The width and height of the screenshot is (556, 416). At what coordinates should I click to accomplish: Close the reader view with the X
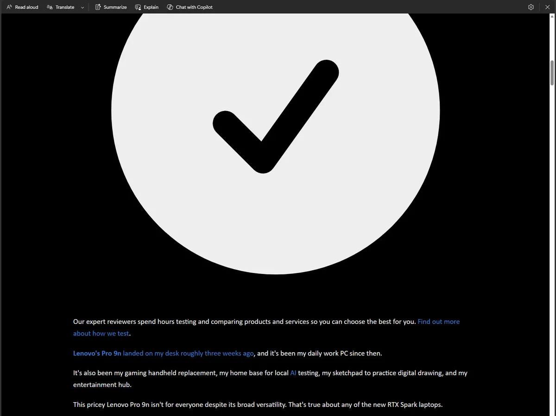pyautogui.click(x=547, y=7)
